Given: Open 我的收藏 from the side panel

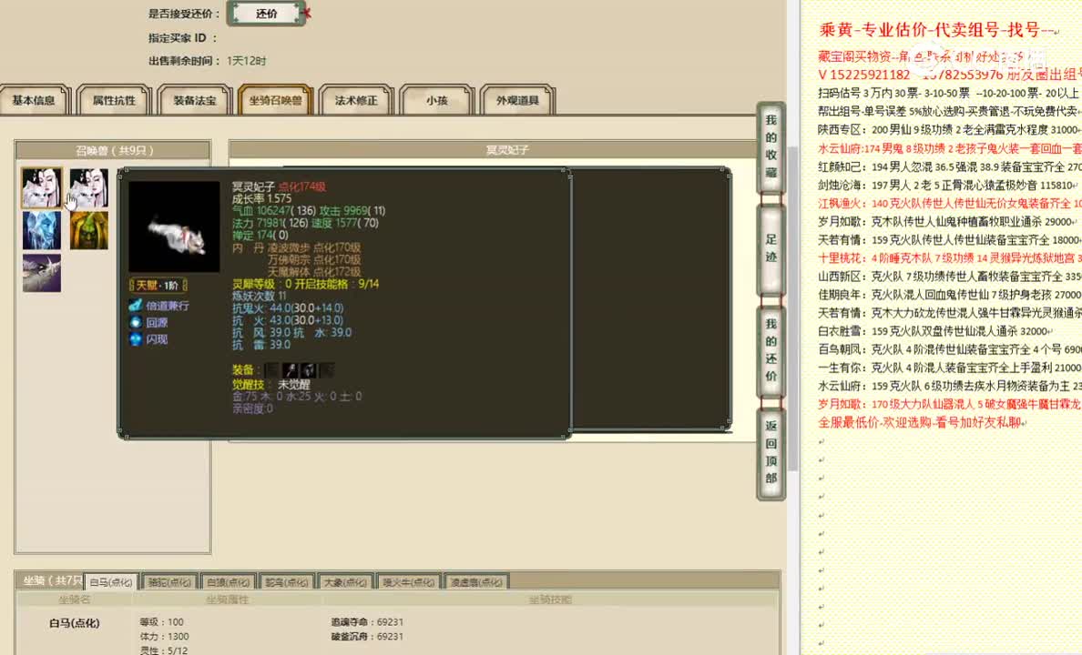Looking at the screenshot, I should click(771, 146).
